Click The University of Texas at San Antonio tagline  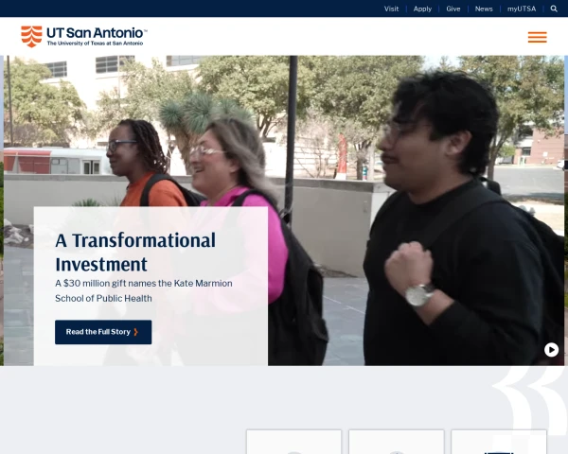point(95,44)
